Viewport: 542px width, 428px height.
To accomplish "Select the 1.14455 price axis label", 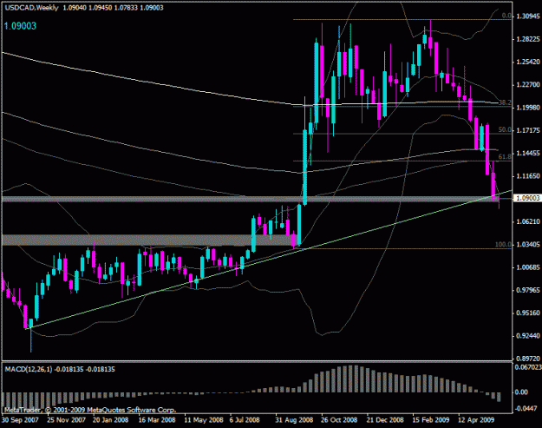I will pos(527,154).
